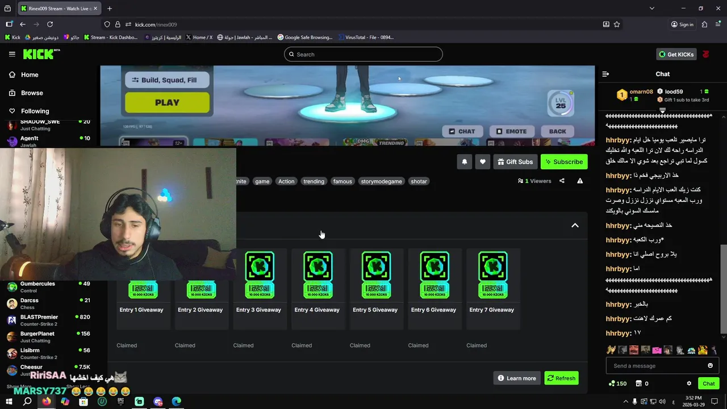Reload the page with browser refresh icon
Image resolution: width=727 pixels, height=409 pixels.
tap(50, 24)
